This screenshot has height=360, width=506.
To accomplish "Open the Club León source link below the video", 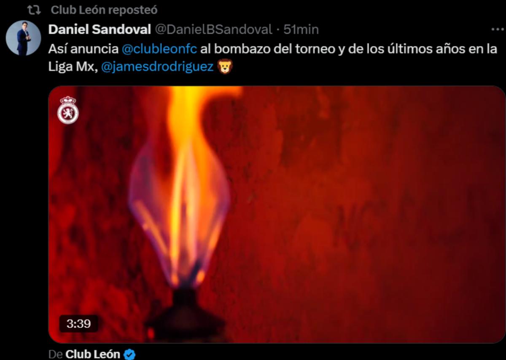I will (93, 354).
